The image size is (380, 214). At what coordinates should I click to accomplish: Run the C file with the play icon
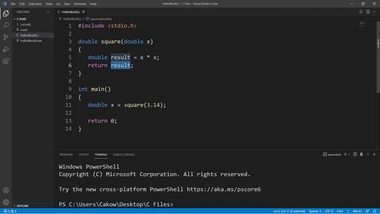(x=361, y=12)
